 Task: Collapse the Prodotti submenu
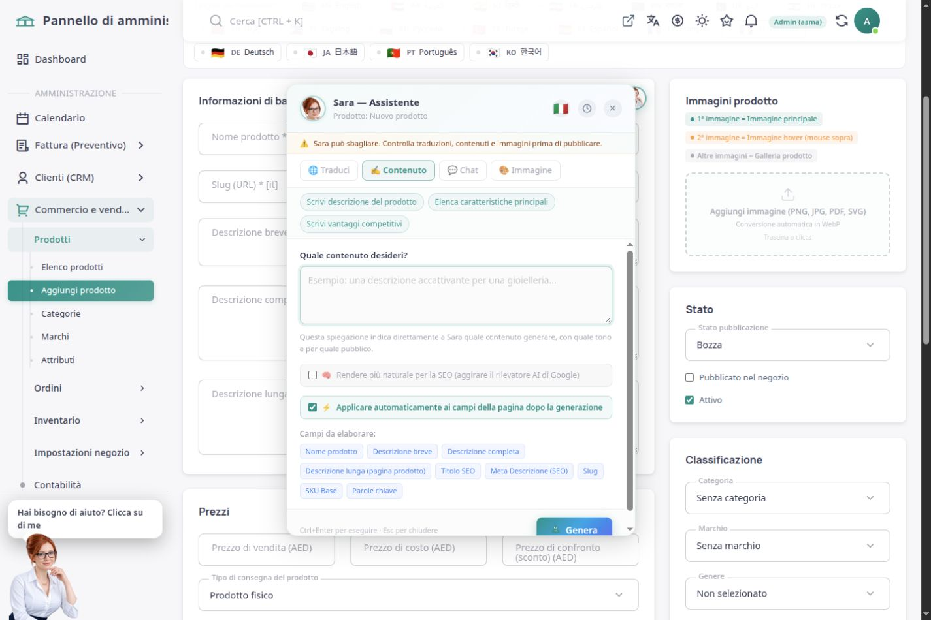pyautogui.click(x=142, y=240)
